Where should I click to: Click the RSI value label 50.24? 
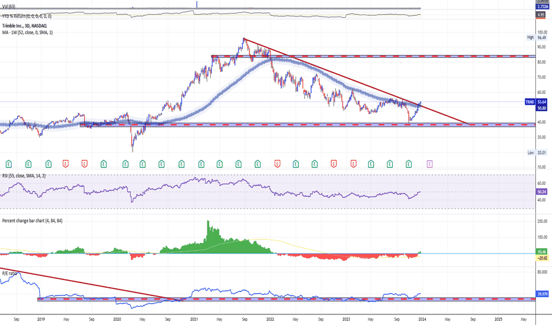542,192
